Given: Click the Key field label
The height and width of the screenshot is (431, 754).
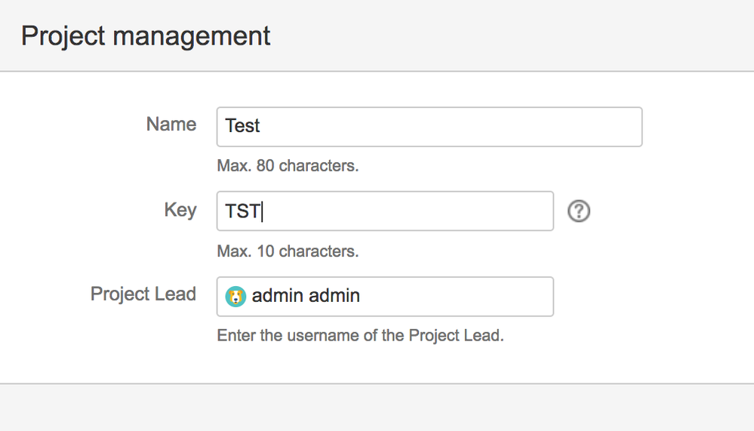Looking at the screenshot, I should [180, 210].
